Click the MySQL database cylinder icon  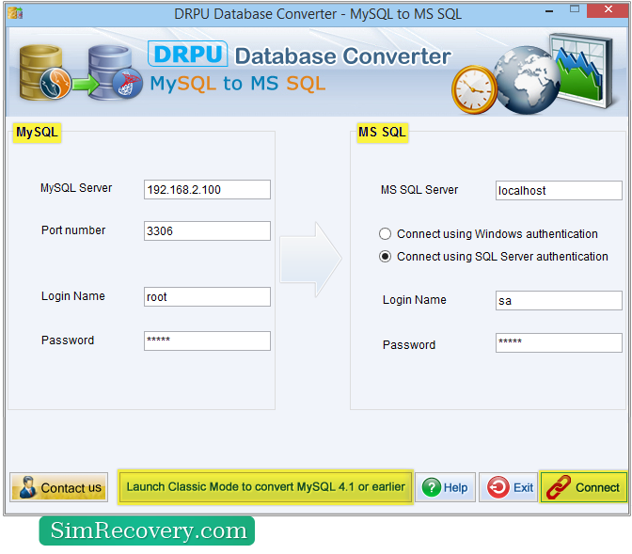point(44,72)
